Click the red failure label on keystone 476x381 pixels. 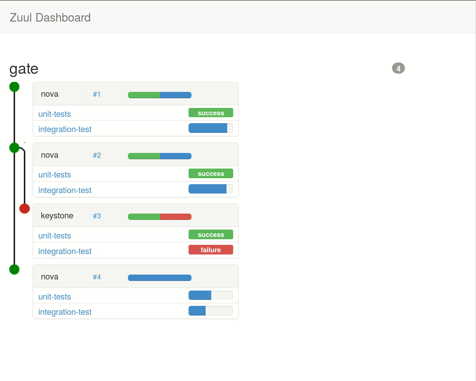tap(210, 250)
